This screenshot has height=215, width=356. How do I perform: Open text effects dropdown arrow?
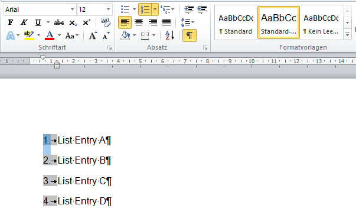point(18,35)
